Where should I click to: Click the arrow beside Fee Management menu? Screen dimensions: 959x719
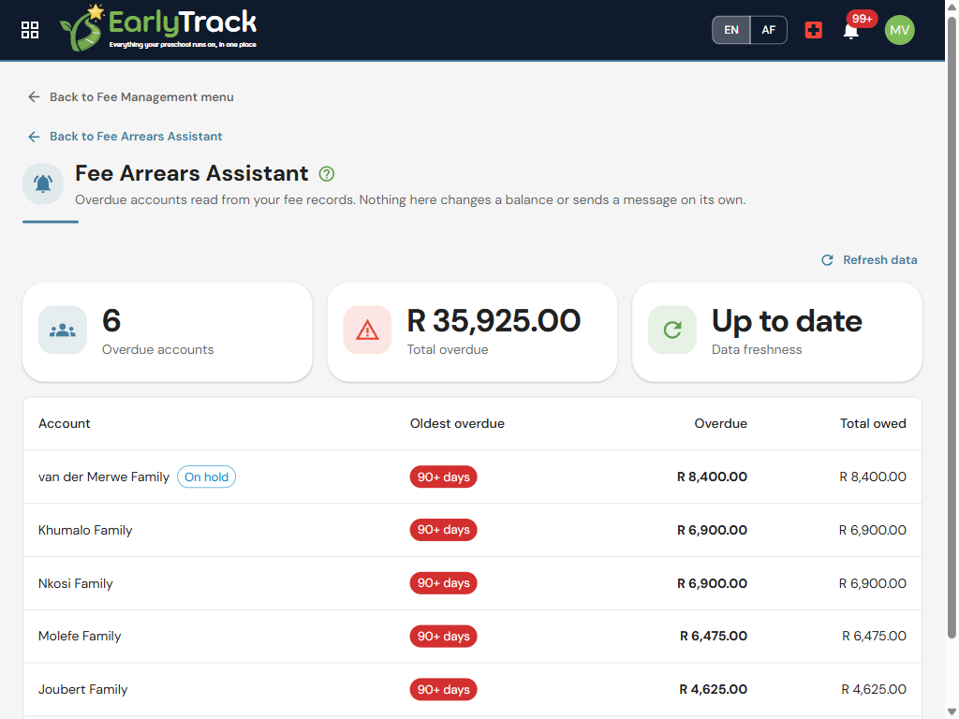point(34,96)
